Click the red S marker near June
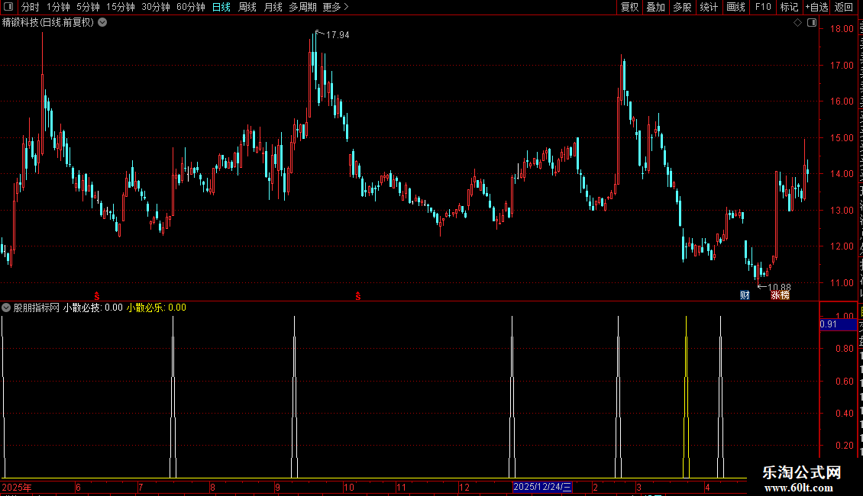This screenshot has height=496, width=863. (97, 296)
